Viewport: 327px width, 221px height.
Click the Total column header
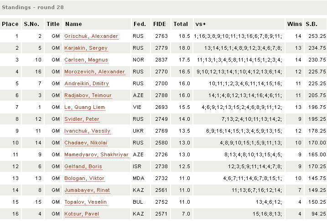click(x=181, y=24)
